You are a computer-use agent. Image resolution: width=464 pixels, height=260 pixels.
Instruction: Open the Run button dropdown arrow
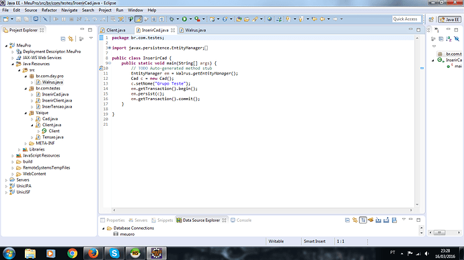[190, 19]
